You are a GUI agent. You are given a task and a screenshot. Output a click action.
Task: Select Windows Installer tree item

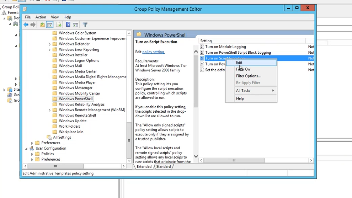73,55
